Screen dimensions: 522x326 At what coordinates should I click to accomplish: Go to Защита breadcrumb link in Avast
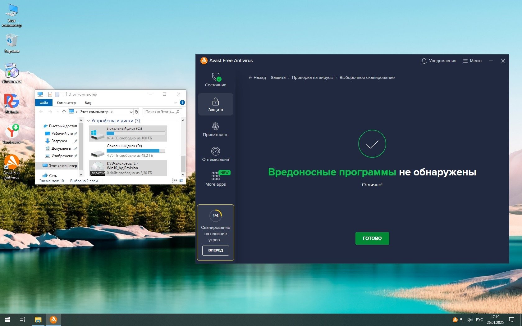278,78
